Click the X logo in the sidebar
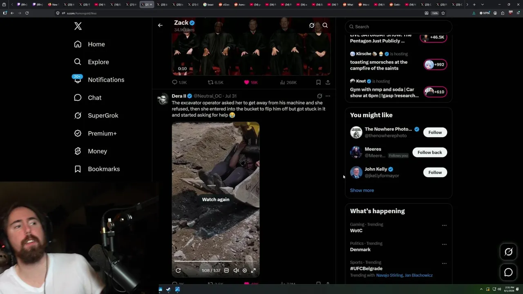The image size is (523, 294). tap(78, 26)
